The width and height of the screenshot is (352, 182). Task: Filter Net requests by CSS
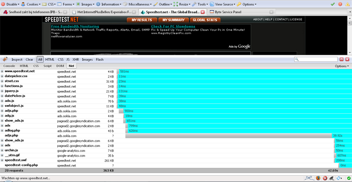pyautogui.click(x=60, y=59)
